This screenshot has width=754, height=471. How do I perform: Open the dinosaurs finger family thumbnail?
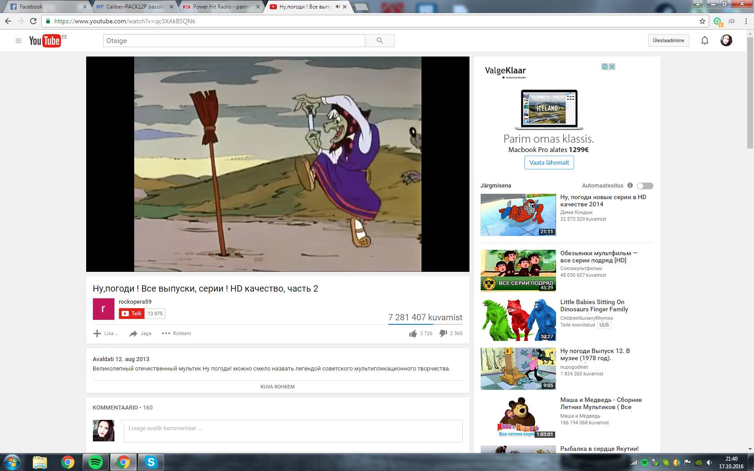(x=518, y=320)
